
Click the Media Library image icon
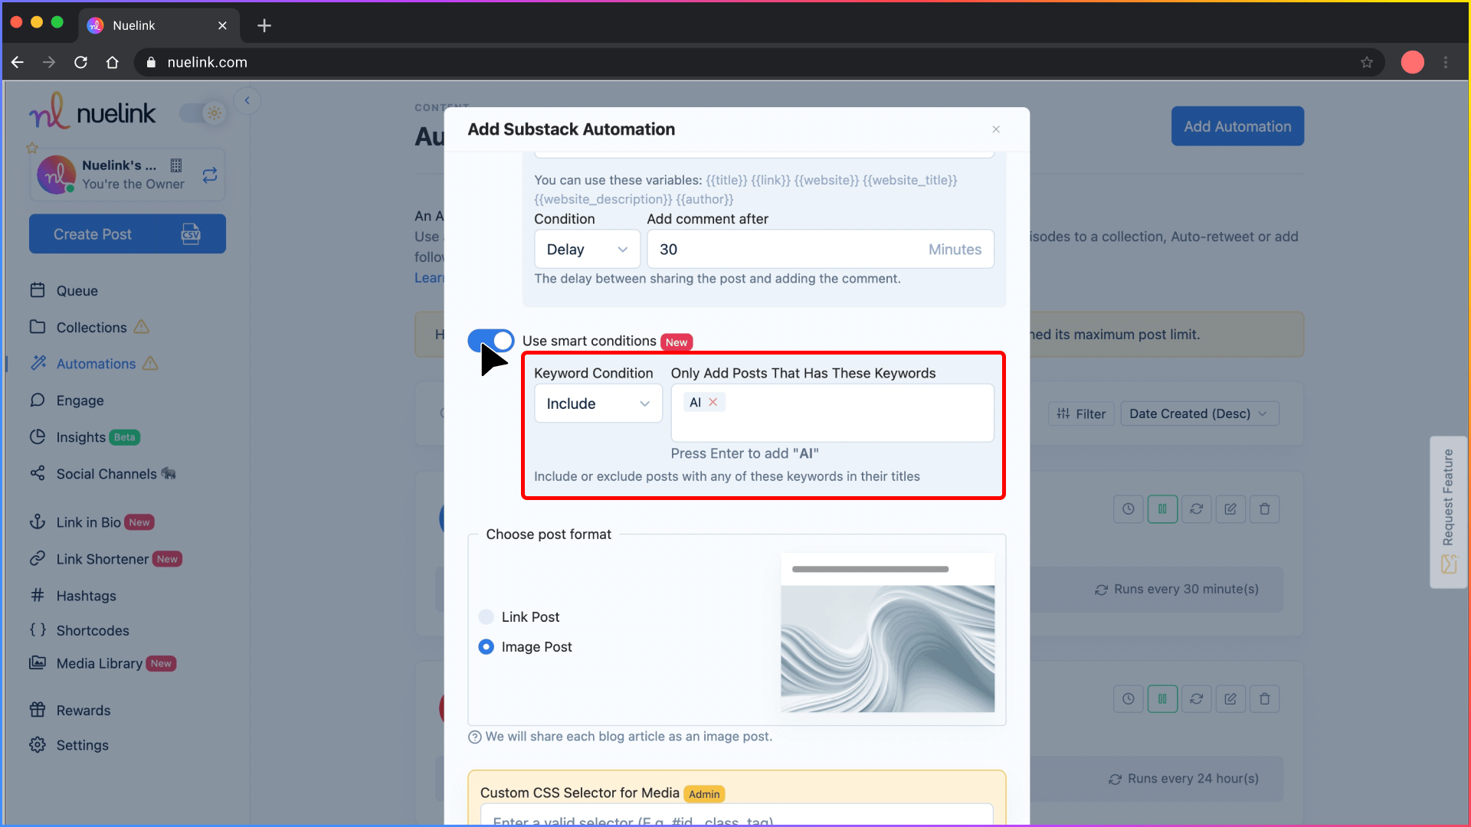click(38, 663)
